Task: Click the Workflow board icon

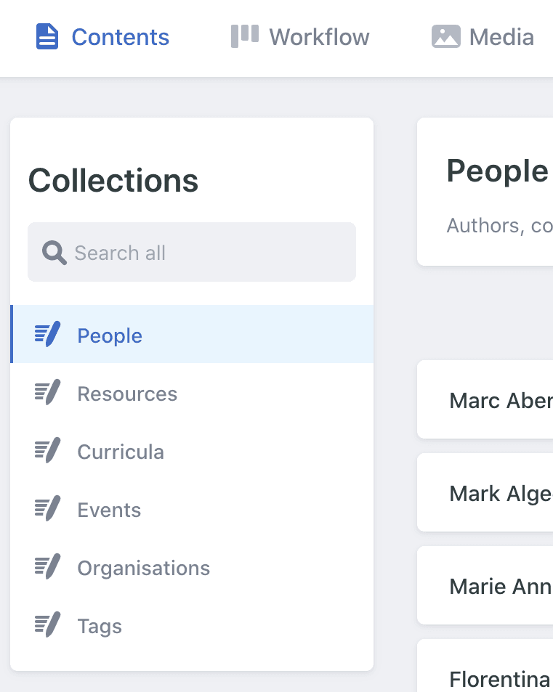Action: [x=245, y=36]
